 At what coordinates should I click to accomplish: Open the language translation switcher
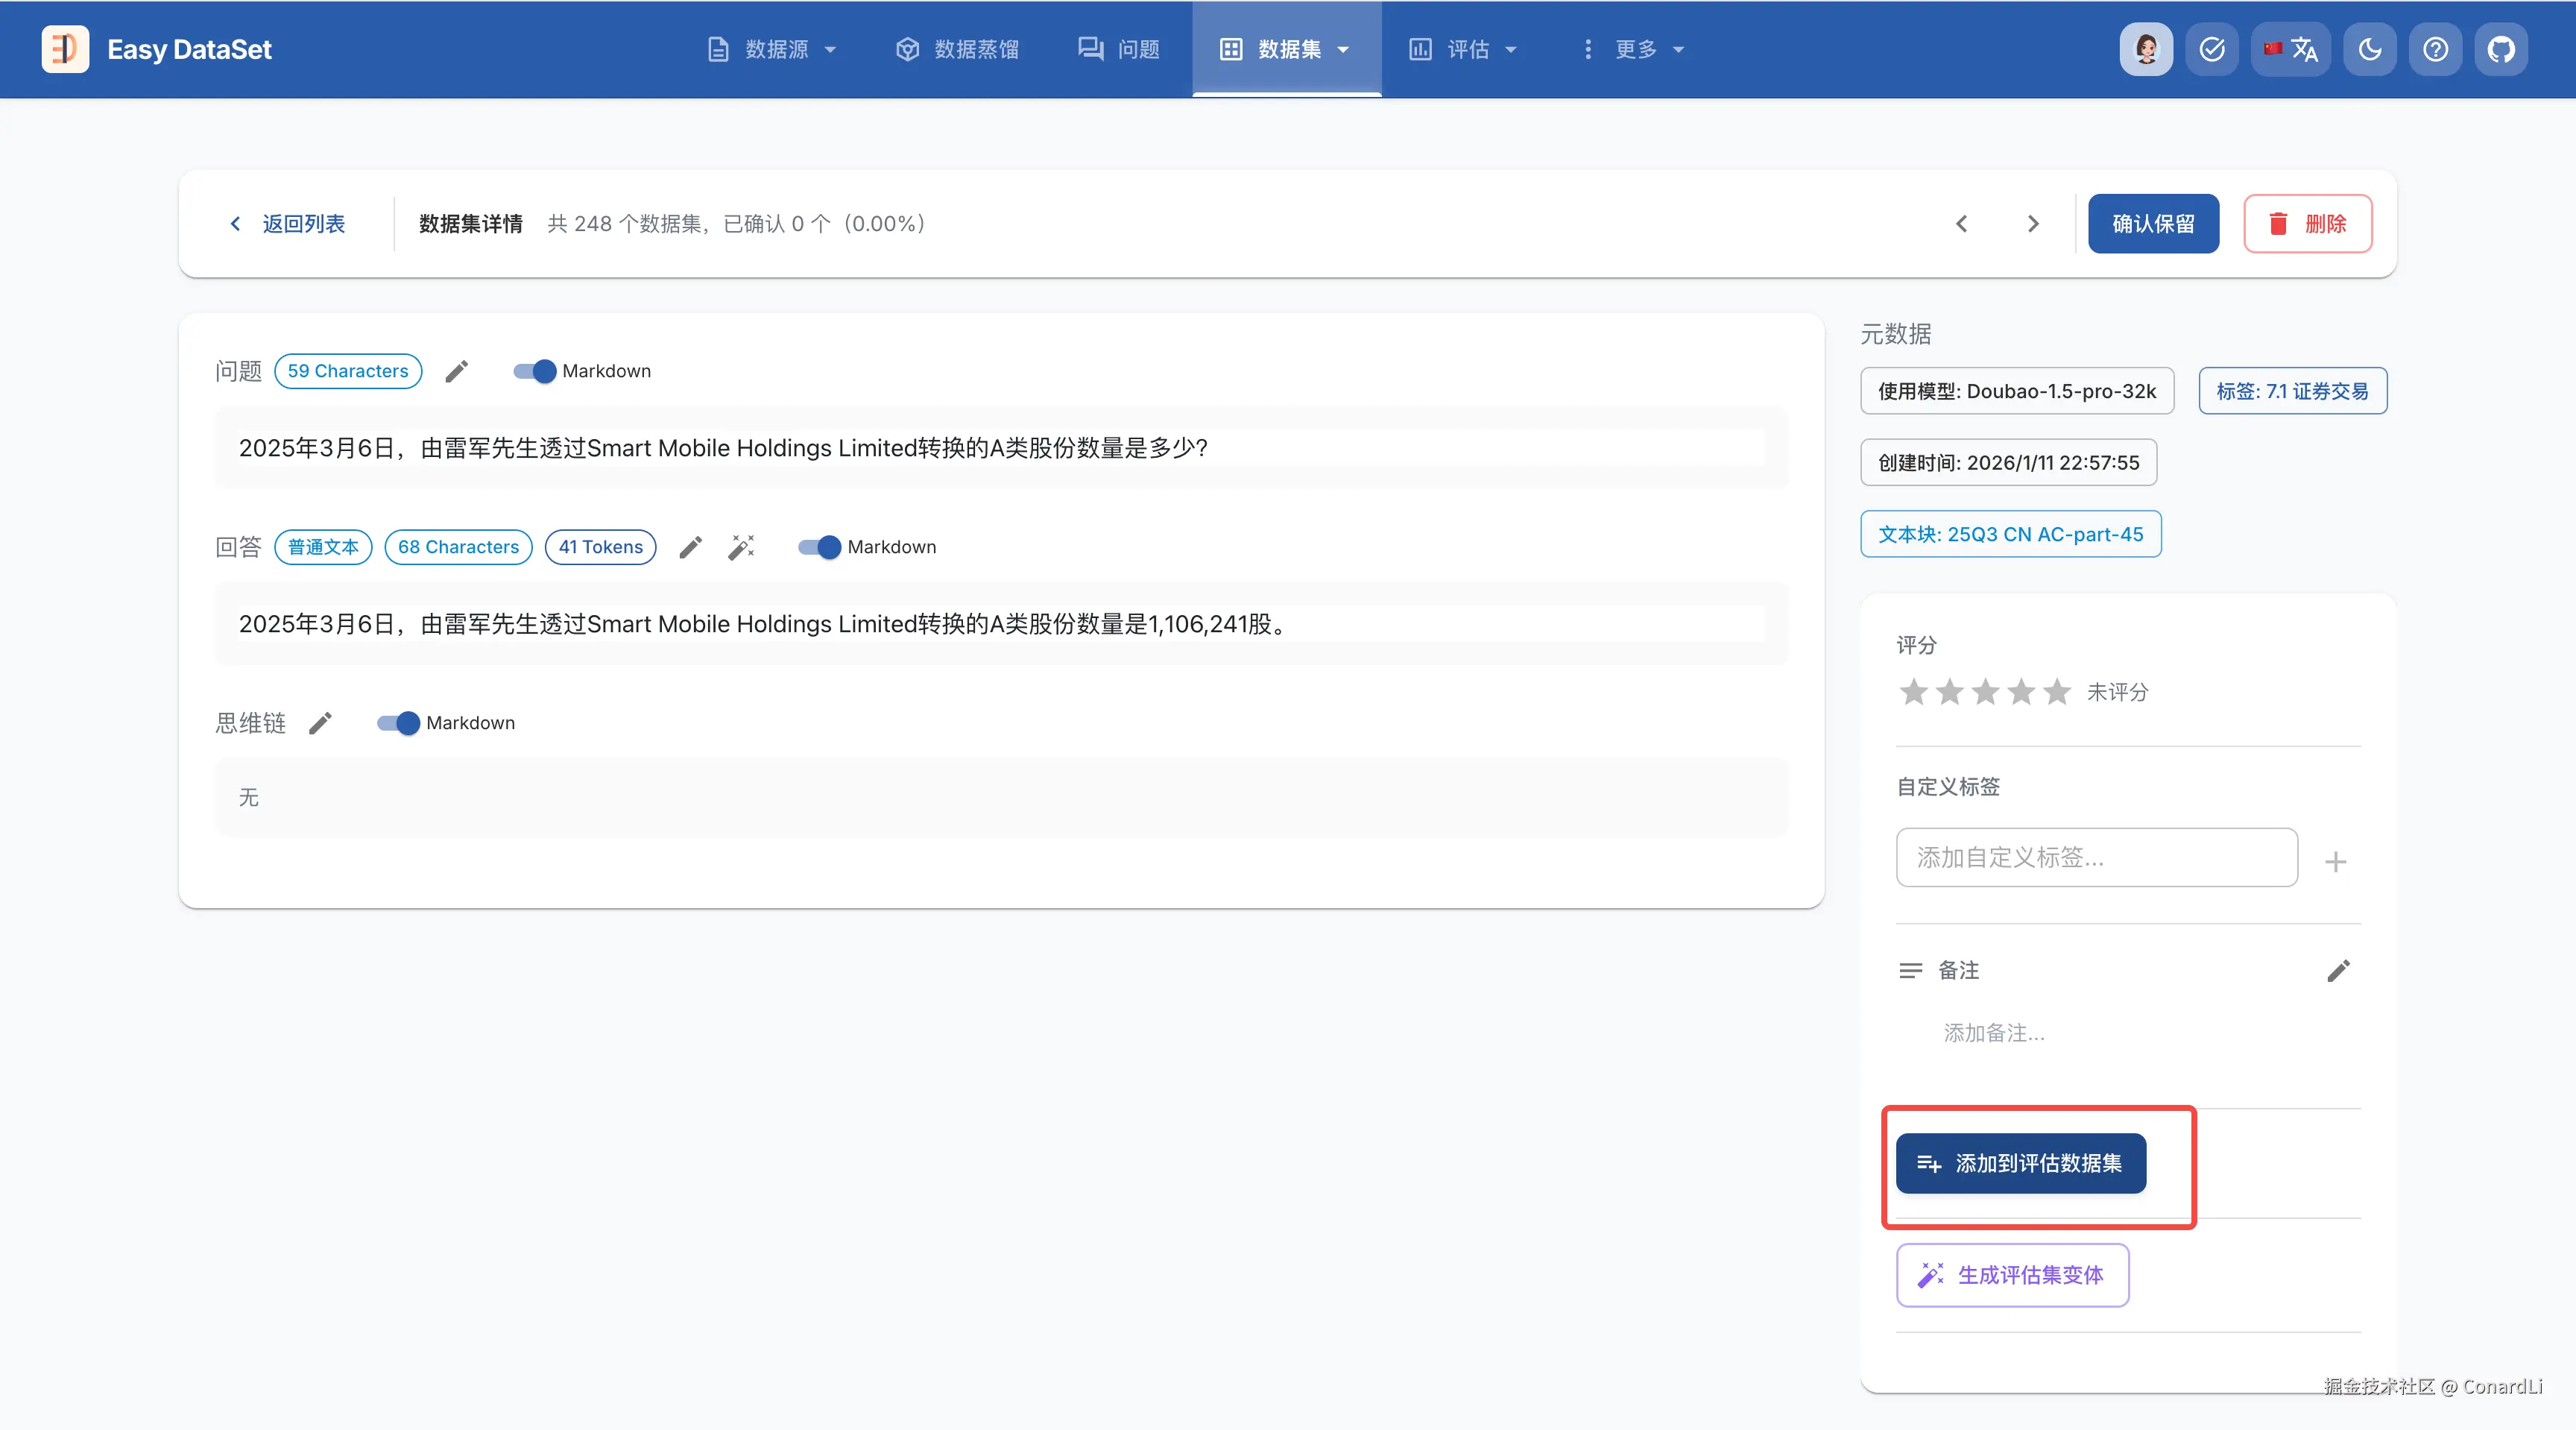point(2291,49)
